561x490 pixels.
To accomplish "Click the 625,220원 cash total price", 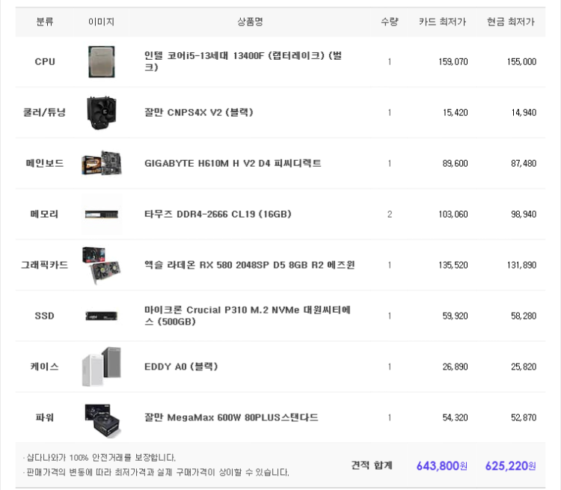I will coord(511,465).
